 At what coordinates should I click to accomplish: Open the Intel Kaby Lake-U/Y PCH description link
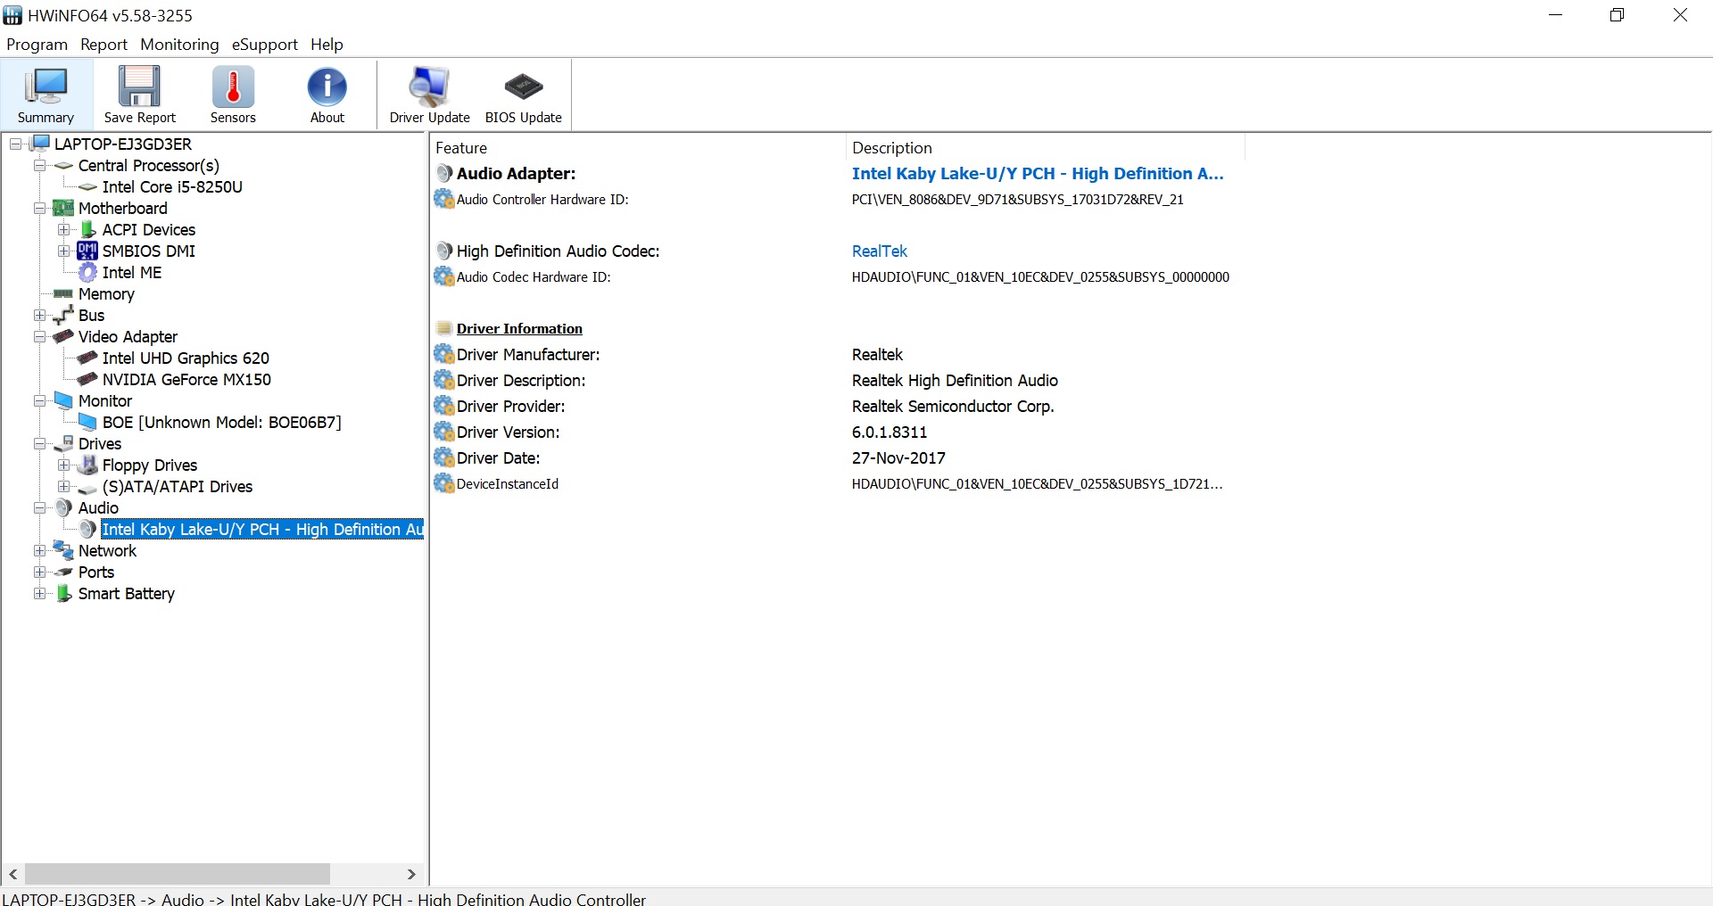1038,173
